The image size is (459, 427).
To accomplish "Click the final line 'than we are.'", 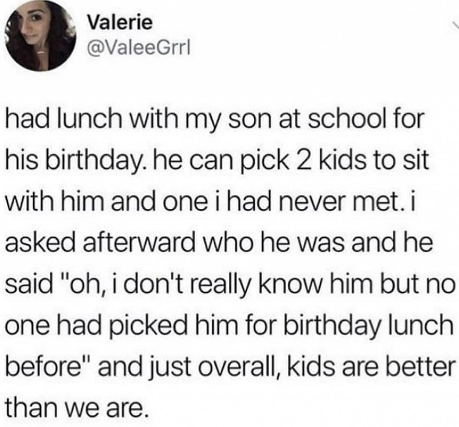I will pos(75,407).
